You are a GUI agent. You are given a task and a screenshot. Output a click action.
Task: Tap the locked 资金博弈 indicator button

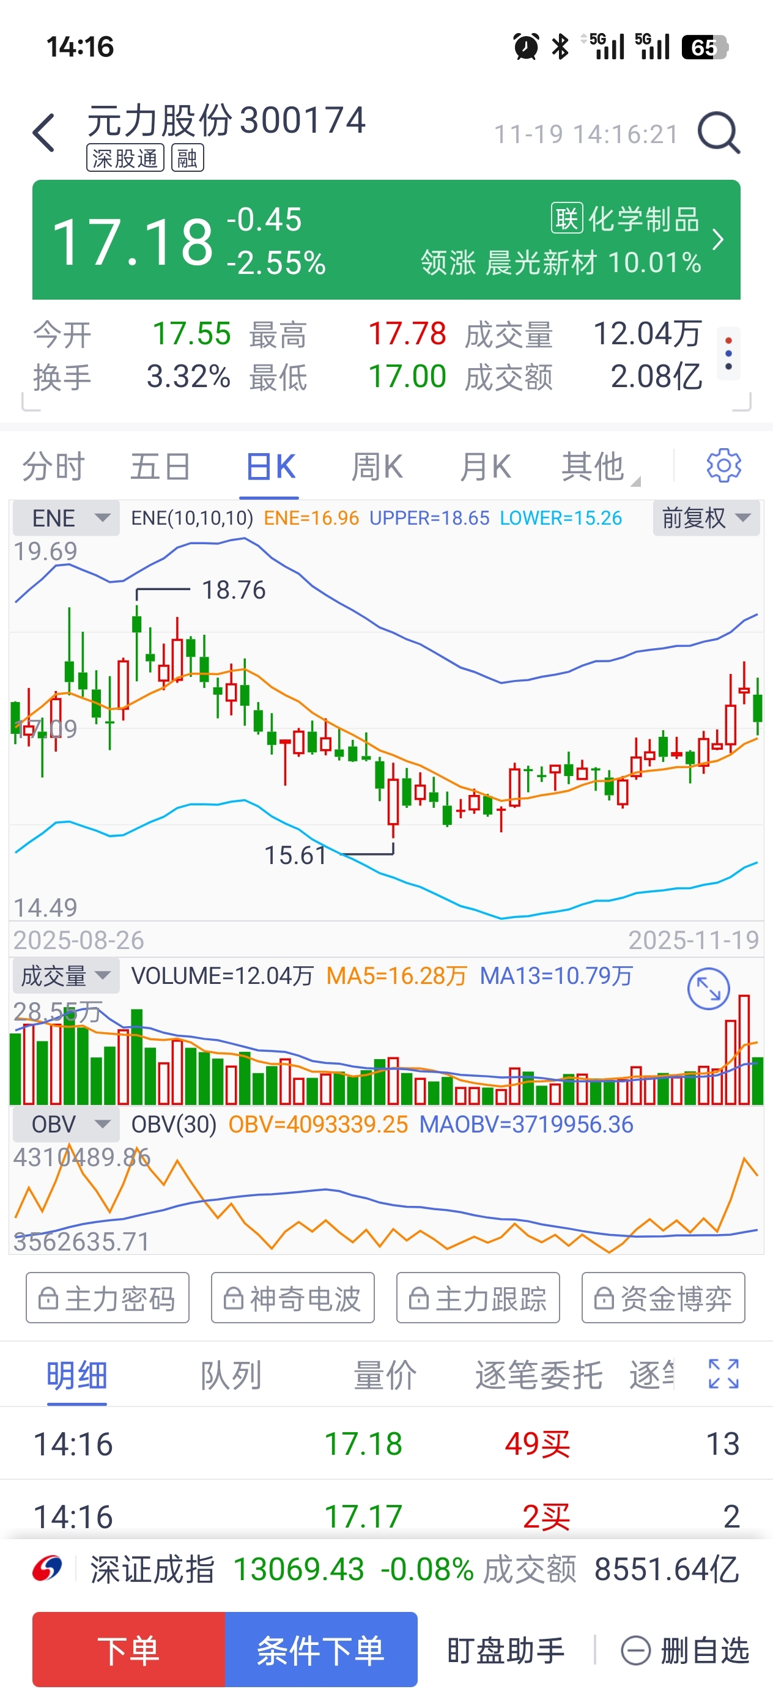click(x=664, y=1298)
